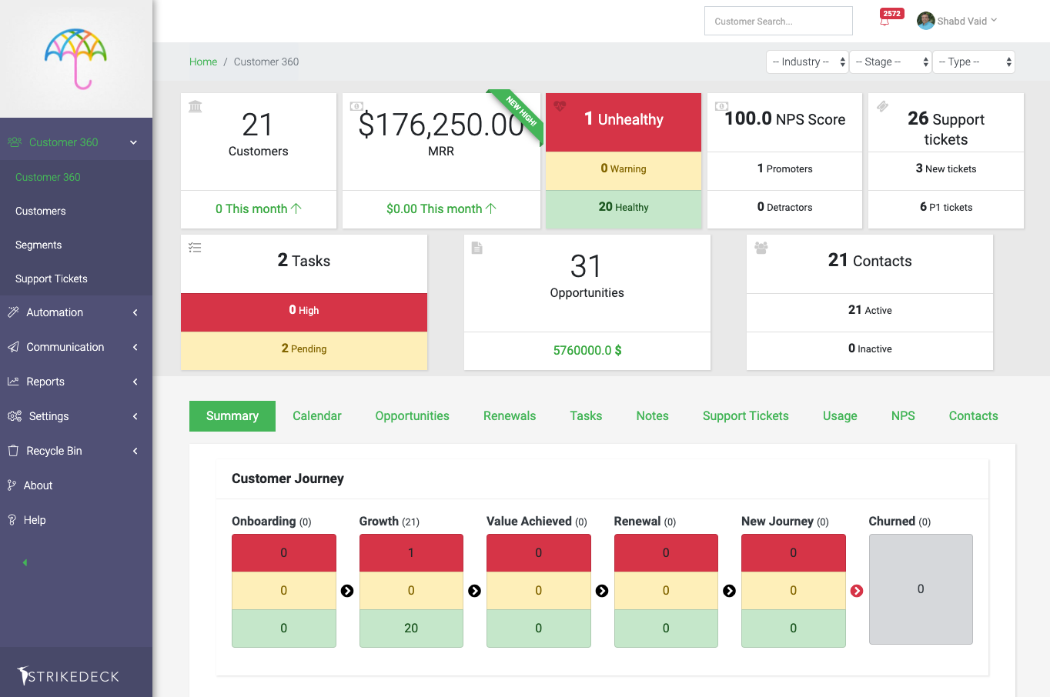Click 20 Healthy on the health card
Image resolution: width=1050 pixels, height=697 pixels.
point(624,209)
